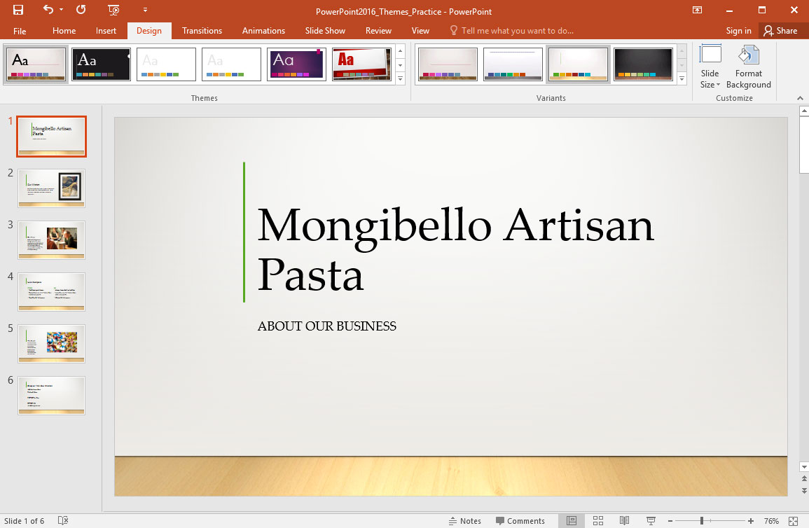Image resolution: width=809 pixels, height=528 pixels.
Task: Click the Sign in link
Action: click(738, 30)
